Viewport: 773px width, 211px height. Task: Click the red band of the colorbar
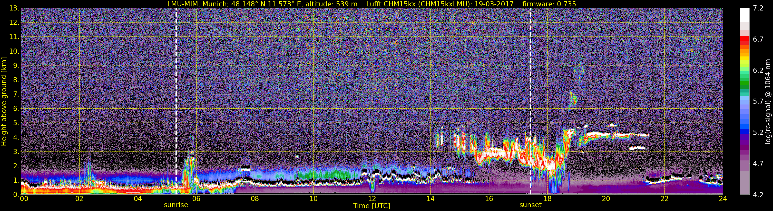[x=745, y=40]
